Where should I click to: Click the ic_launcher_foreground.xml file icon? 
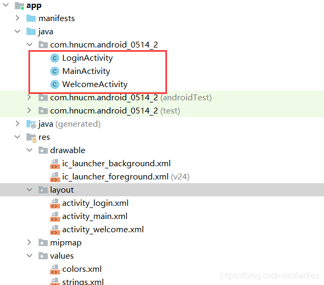click(x=55, y=177)
